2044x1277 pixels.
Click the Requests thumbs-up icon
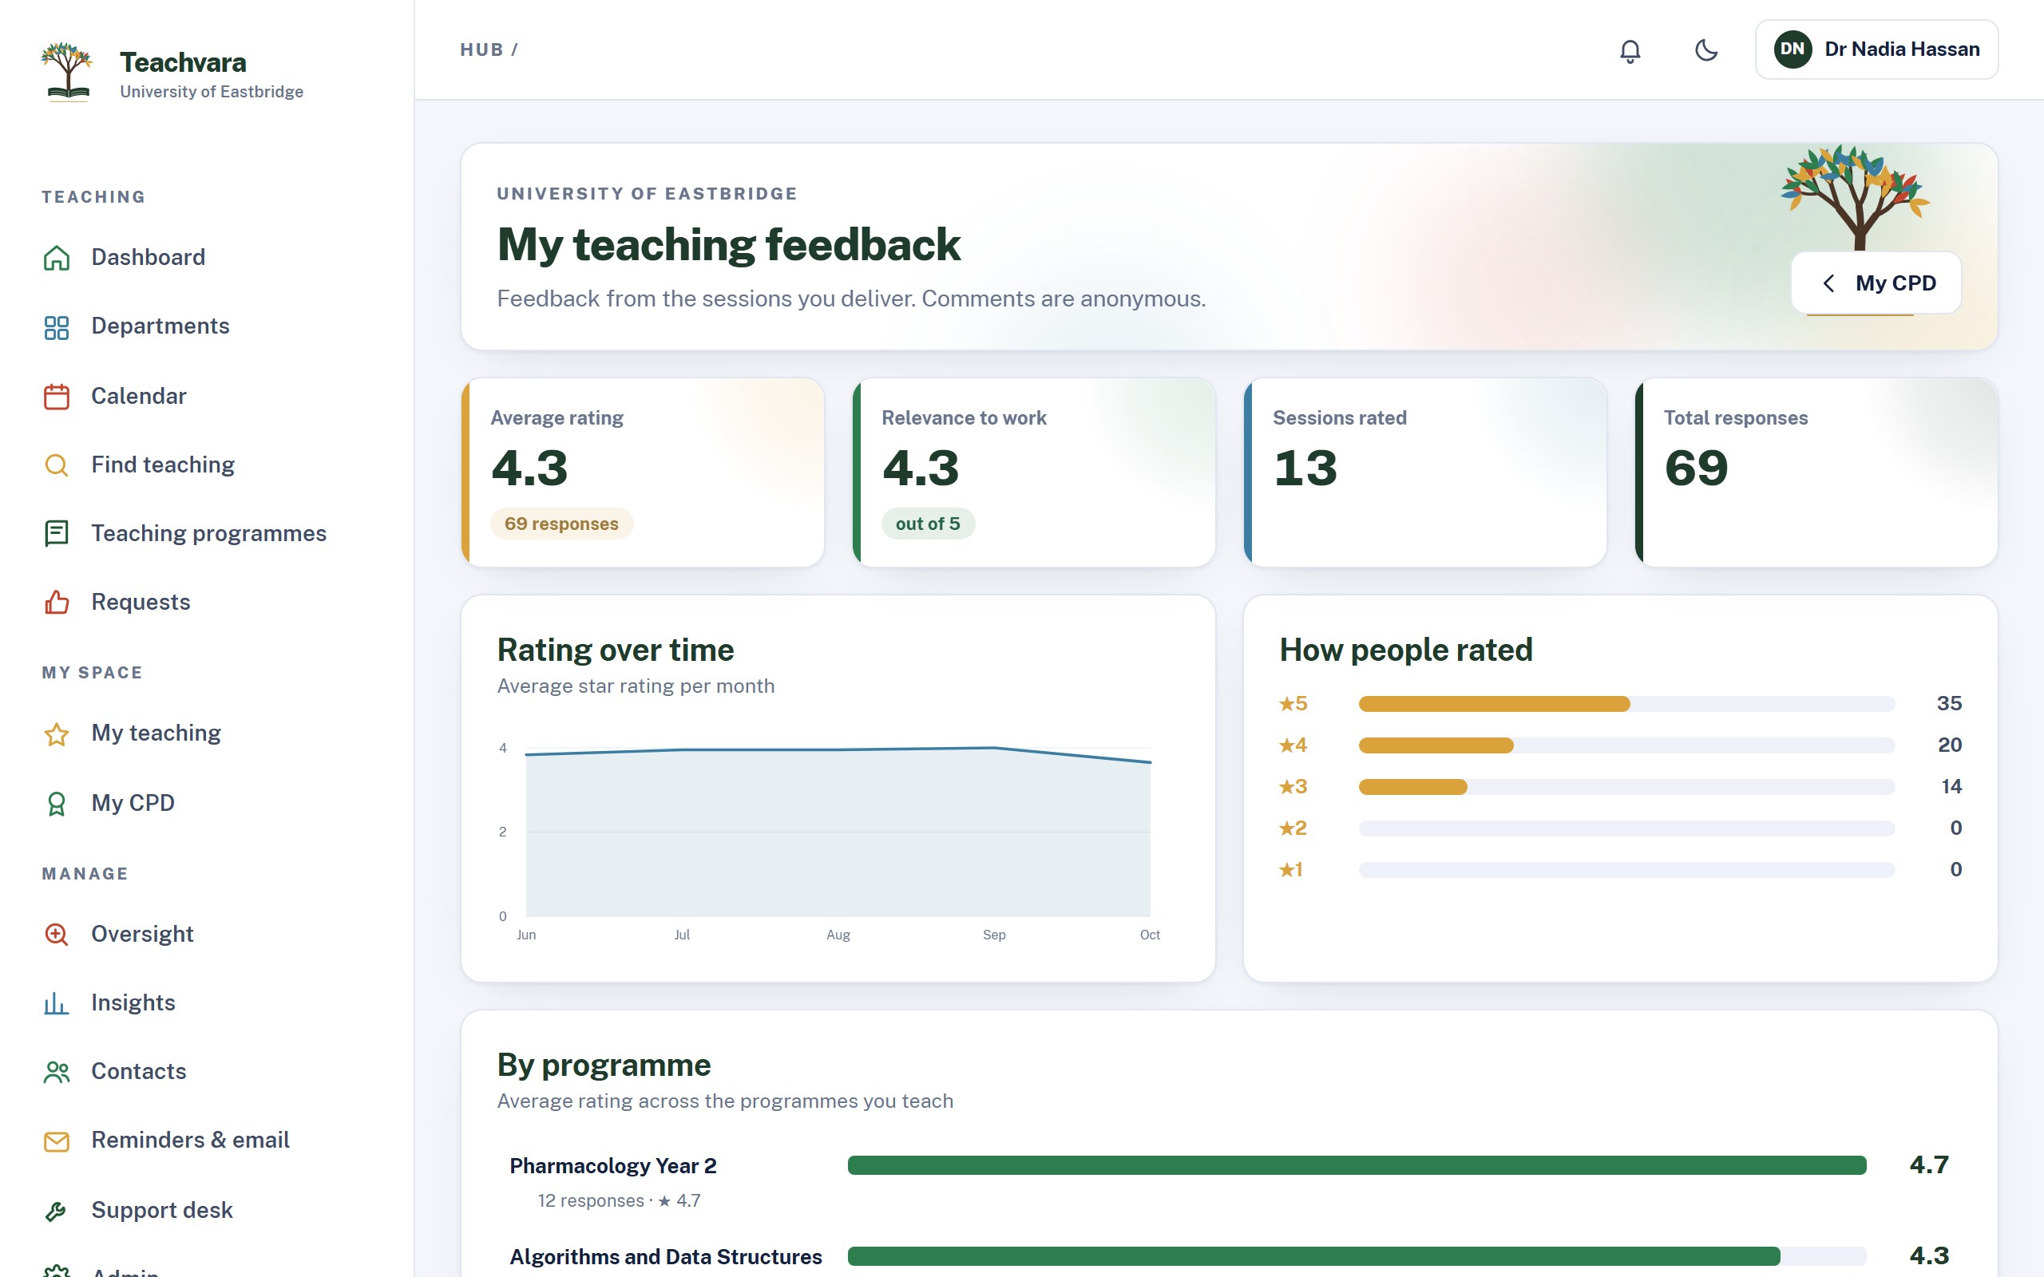pyautogui.click(x=57, y=602)
